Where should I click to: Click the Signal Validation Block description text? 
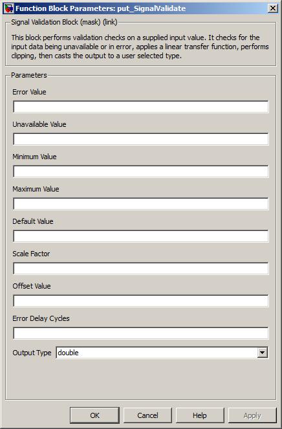pos(140,47)
